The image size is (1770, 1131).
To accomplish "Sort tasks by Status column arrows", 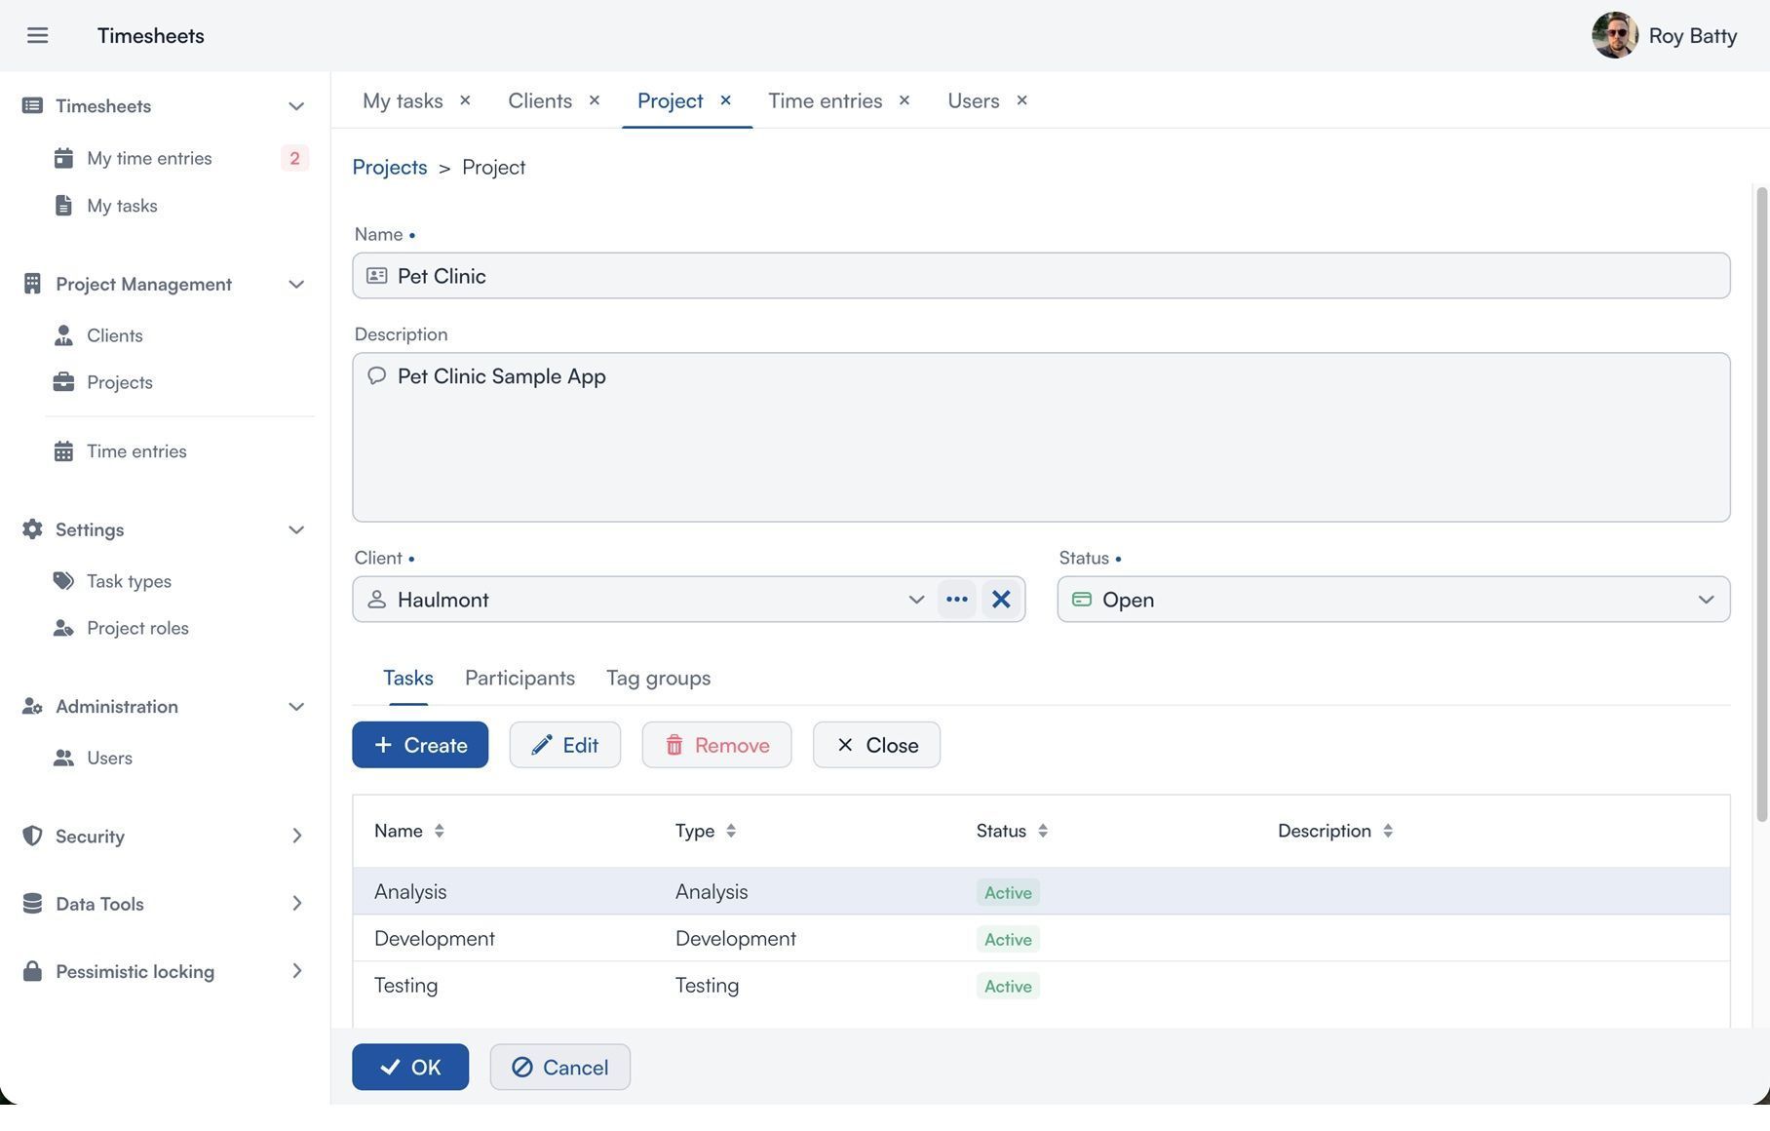I will [1042, 831].
